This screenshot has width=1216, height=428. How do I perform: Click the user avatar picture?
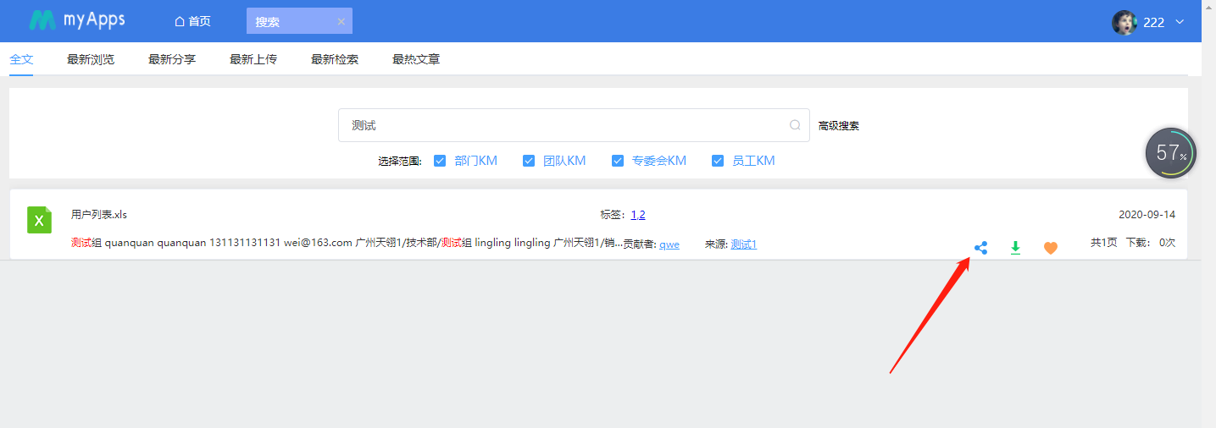(x=1124, y=22)
